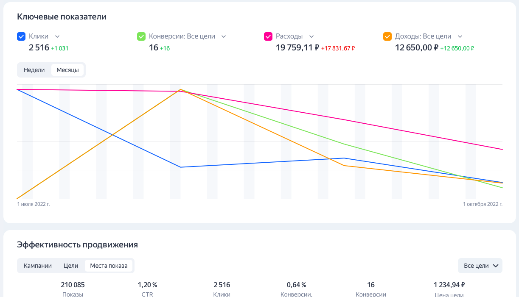Click the 16 total beside +16
Viewport: 519px width, 297px height.
(x=154, y=48)
